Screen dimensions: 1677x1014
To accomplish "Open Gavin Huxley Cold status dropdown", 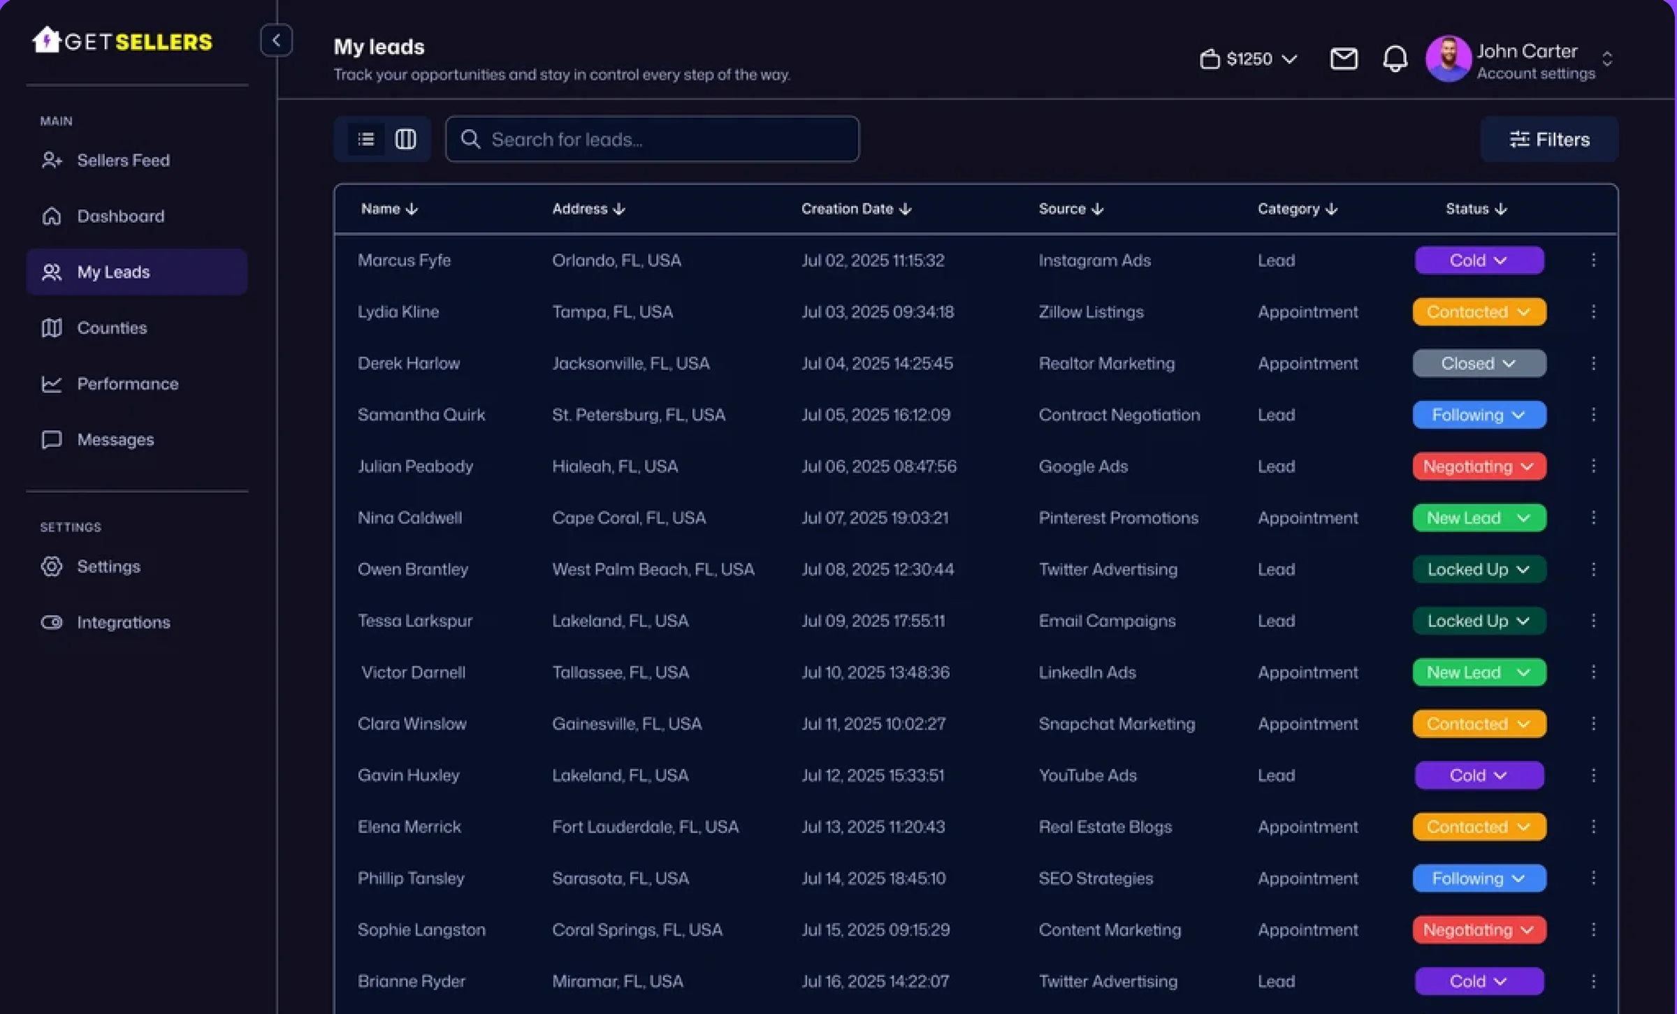I will tap(1479, 775).
